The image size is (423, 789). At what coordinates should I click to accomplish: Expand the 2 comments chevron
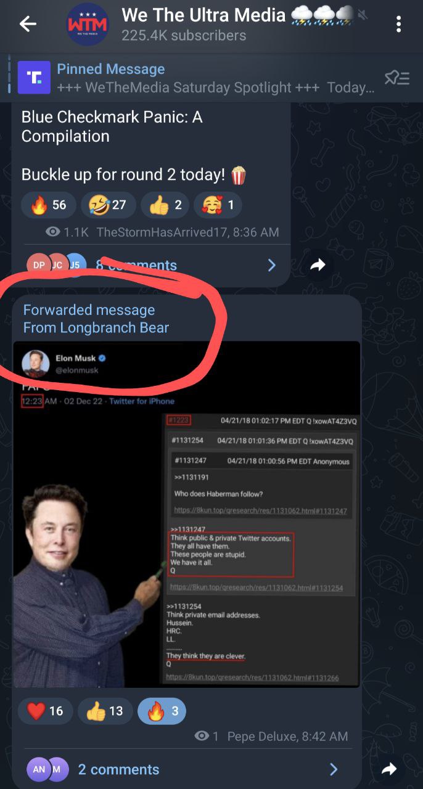click(334, 769)
